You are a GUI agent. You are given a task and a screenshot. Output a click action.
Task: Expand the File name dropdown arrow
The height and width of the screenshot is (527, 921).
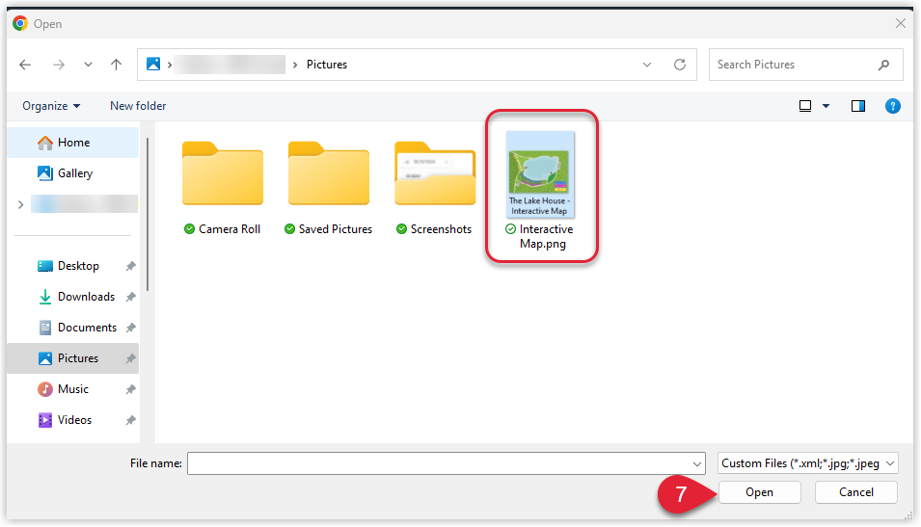pyautogui.click(x=696, y=463)
